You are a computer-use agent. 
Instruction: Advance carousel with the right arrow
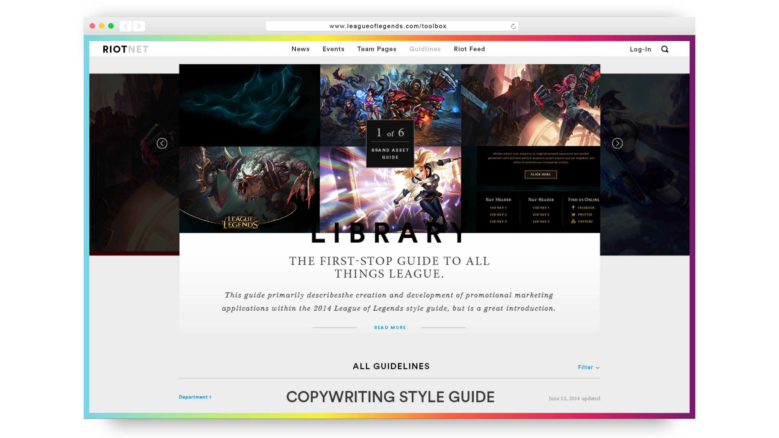[x=617, y=143]
